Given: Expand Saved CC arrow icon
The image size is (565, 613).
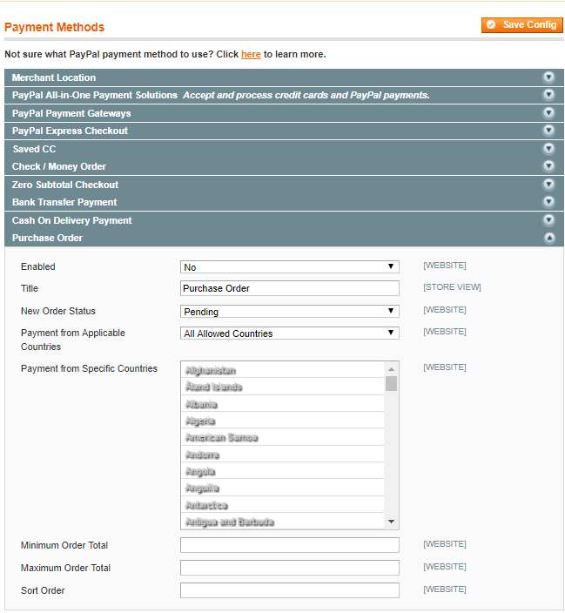Looking at the screenshot, I should point(549,149).
